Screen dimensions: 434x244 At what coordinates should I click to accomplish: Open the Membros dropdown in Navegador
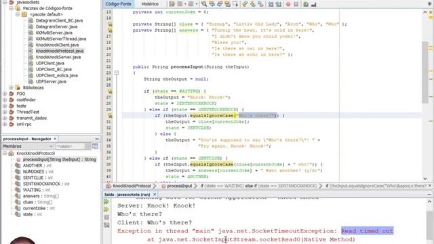click(28, 146)
